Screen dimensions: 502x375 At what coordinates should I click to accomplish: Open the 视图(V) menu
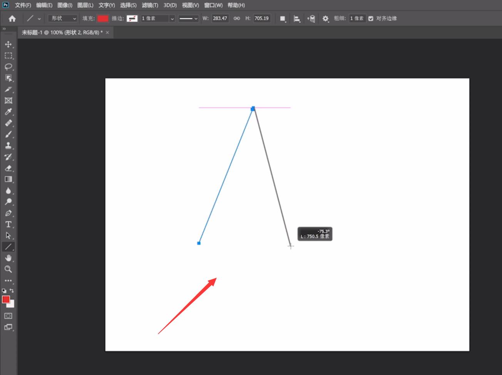click(191, 5)
